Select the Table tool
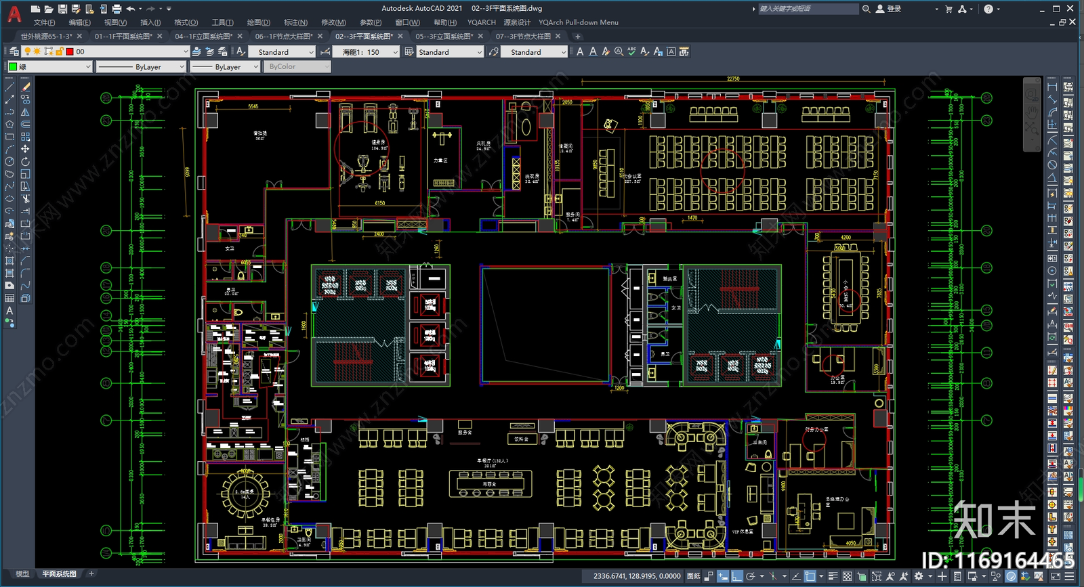1084x587 pixels. point(9,298)
